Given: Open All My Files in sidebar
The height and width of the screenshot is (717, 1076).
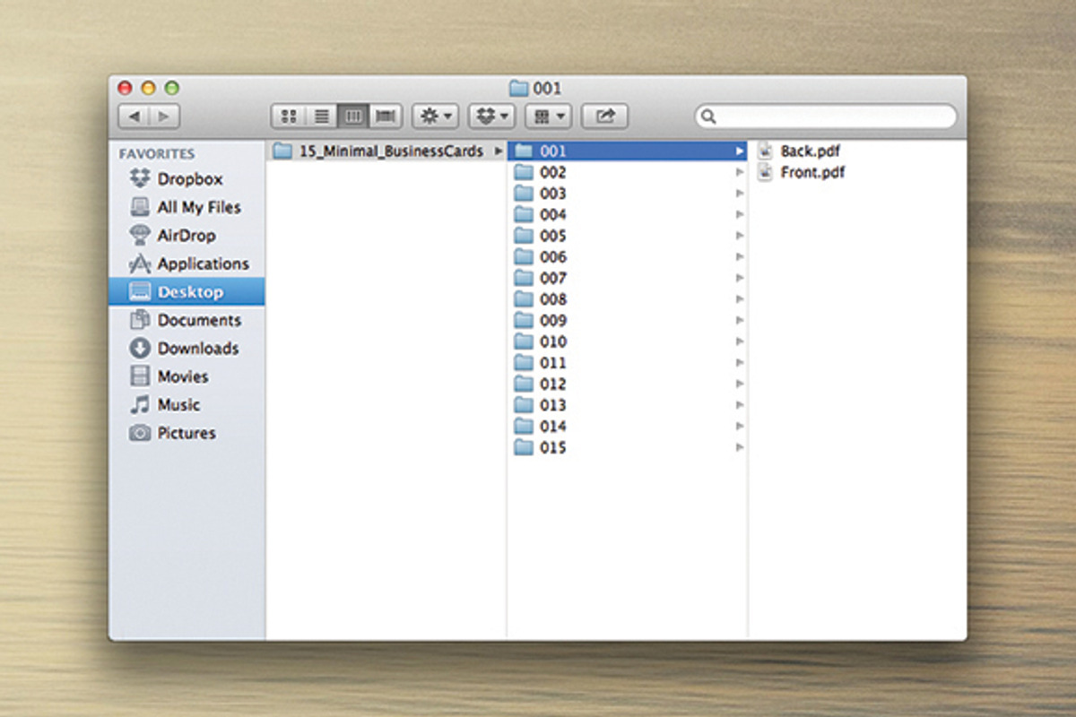Looking at the screenshot, I should click(x=187, y=207).
